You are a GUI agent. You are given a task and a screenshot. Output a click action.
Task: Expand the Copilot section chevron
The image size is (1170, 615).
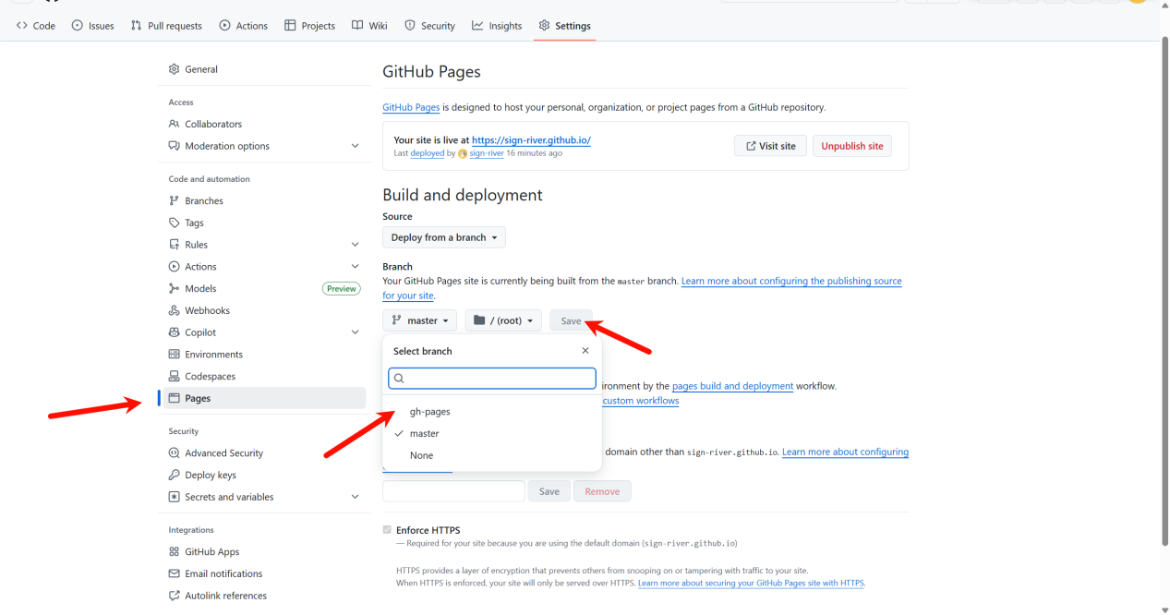coord(356,332)
